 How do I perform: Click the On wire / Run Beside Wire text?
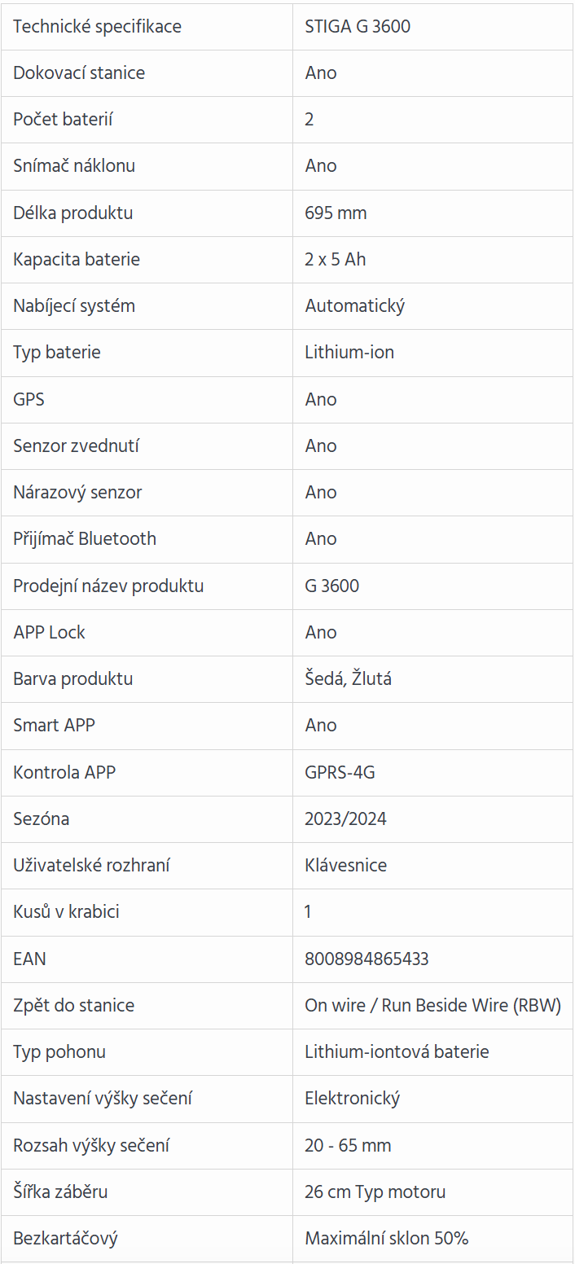coord(406,1005)
